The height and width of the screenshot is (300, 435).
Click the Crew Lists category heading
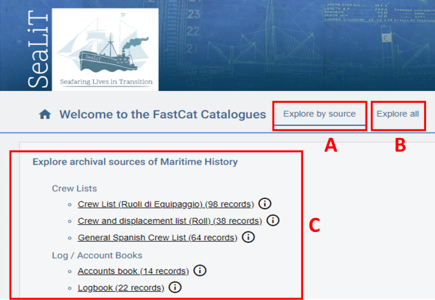tap(74, 188)
